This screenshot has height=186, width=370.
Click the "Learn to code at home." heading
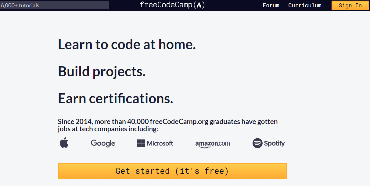(127, 45)
